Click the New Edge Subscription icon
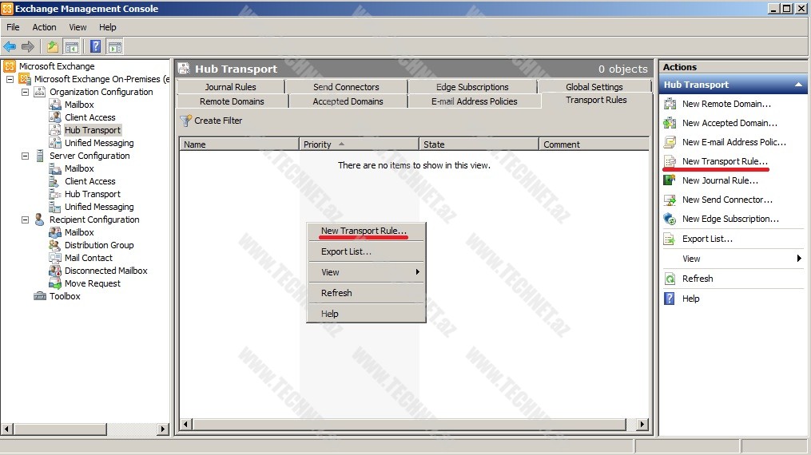Viewport: 811px width, 455px height. [x=670, y=219]
